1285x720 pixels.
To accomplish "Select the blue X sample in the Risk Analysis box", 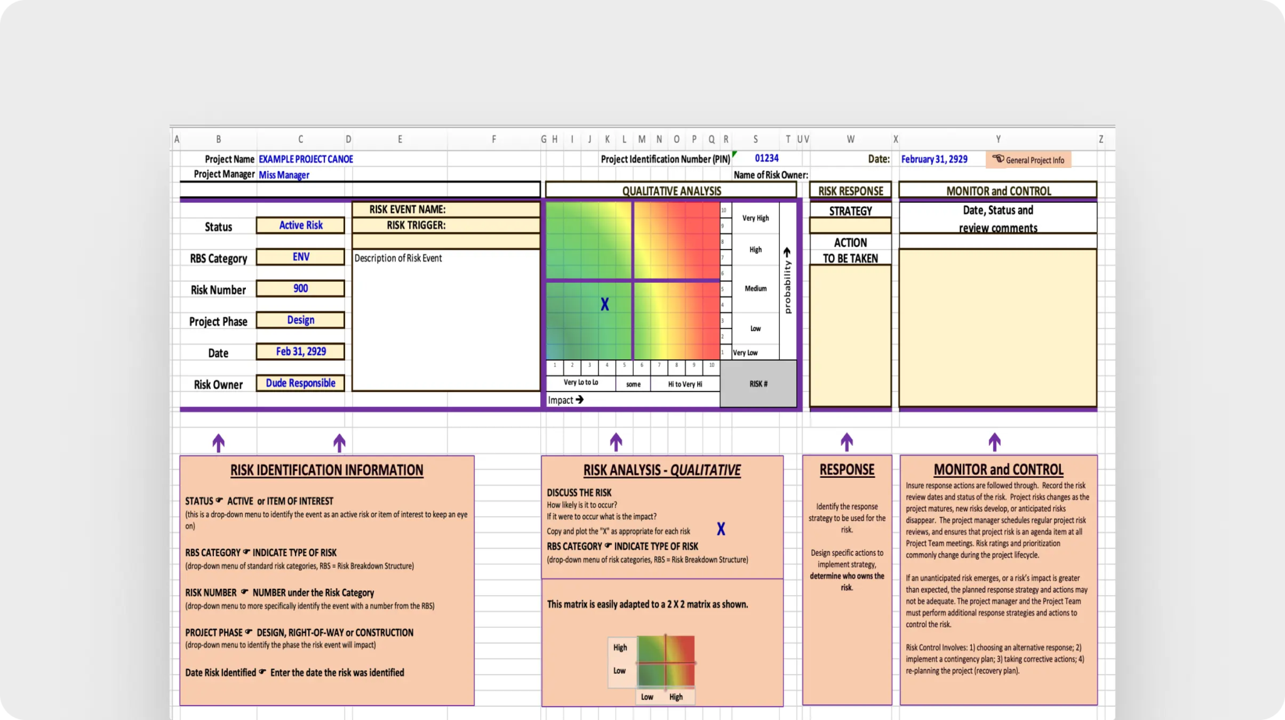I will point(721,529).
